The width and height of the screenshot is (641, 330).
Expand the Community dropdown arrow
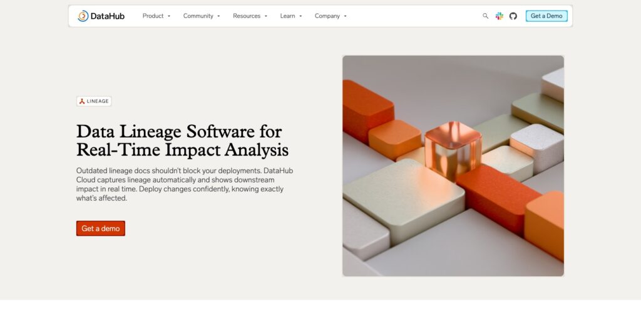(x=218, y=16)
